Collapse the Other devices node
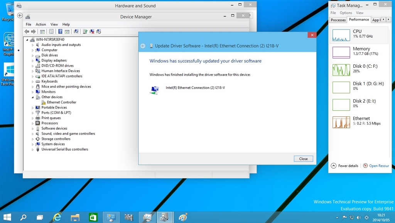395x223 pixels. point(32,97)
